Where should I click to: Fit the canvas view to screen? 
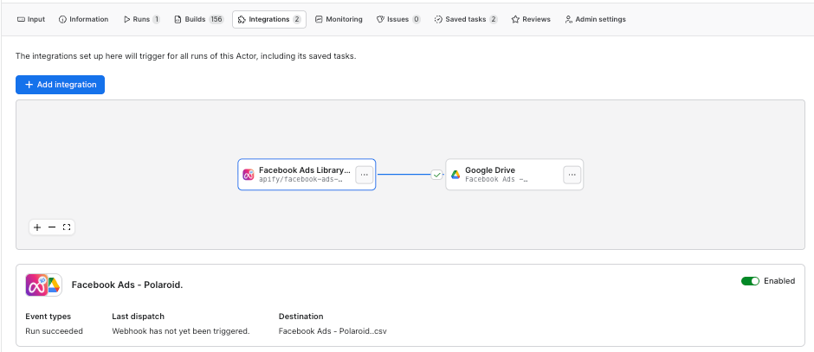pyautogui.click(x=67, y=227)
